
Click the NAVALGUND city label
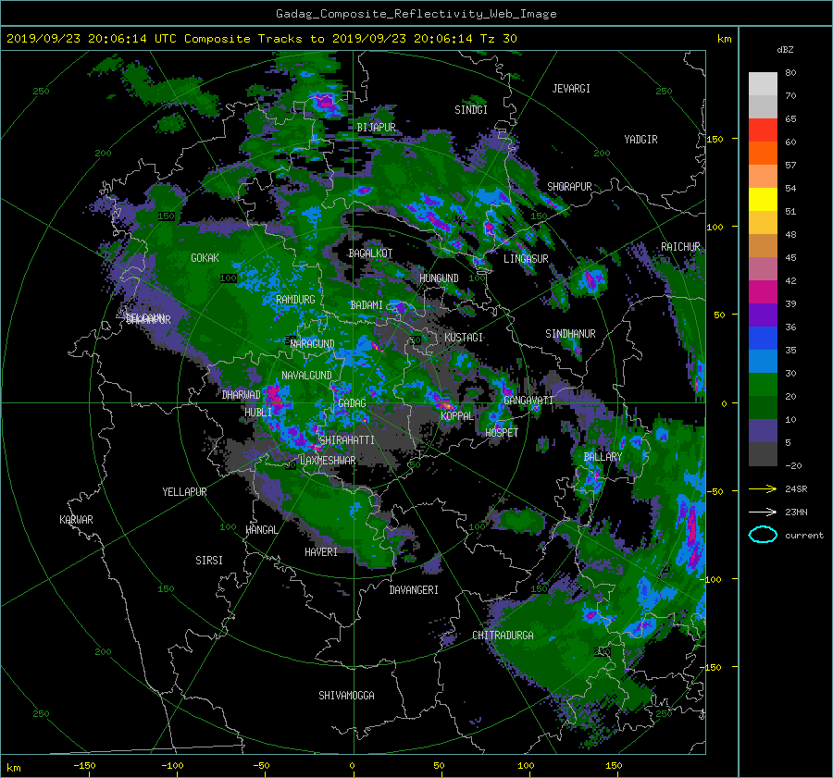pos(306,376)
